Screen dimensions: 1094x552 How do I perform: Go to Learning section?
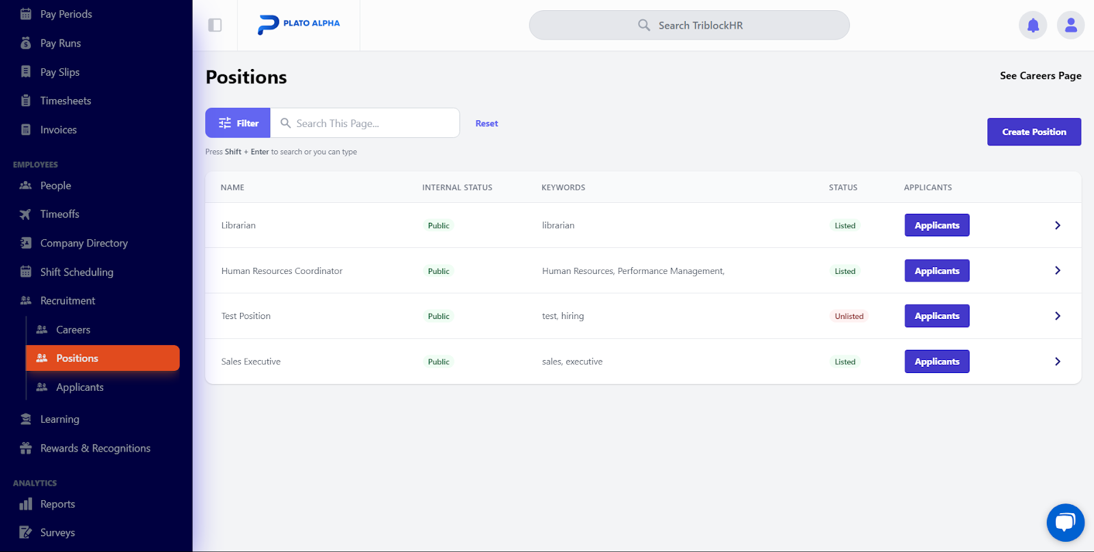coord(59,419)
